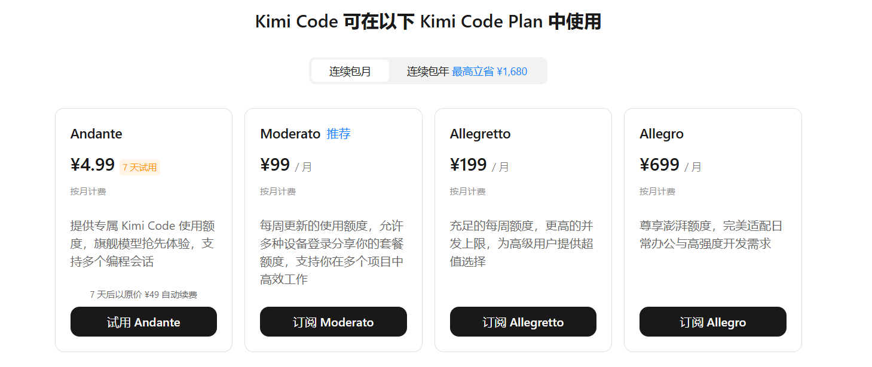
Task: Select the Allegro plan heading
Action: pyautogui.click(x=661, y=134)
